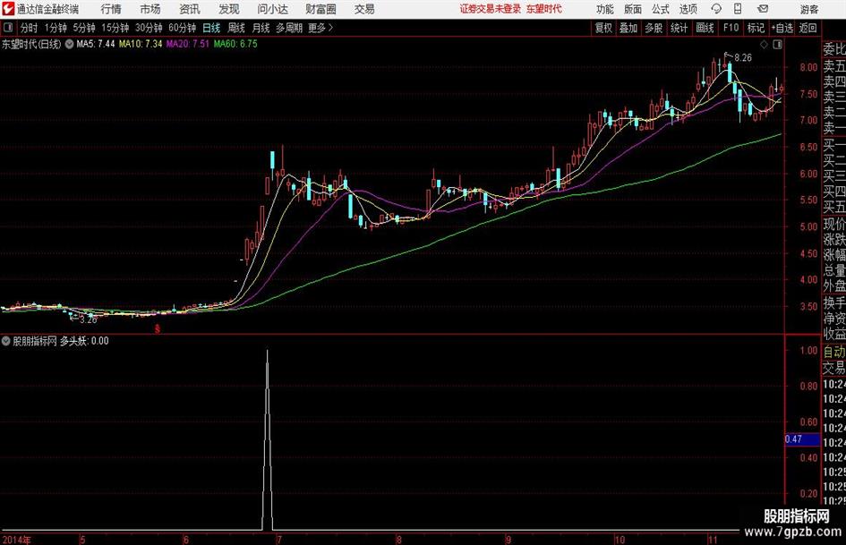Image resolution: width=846 pixels, height=545 pixels.
Task: Open the 功能 menu
Action: pyautogui.click(x=605, y=9)
